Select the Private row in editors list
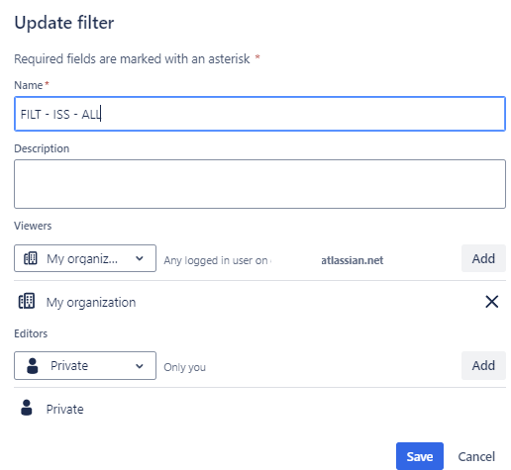511x470 pixels. [259, 409]
